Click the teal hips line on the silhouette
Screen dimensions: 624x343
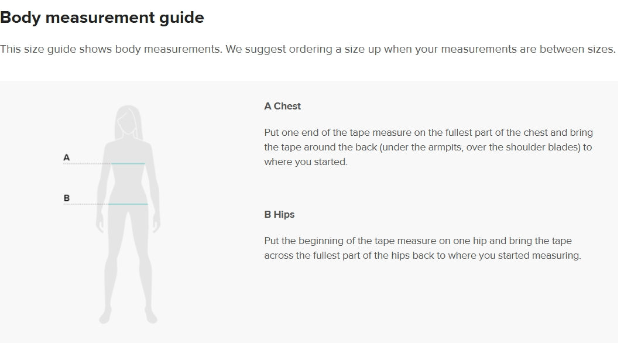pos(129,204)
